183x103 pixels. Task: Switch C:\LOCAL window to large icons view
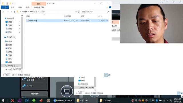[x=109, y=75]
